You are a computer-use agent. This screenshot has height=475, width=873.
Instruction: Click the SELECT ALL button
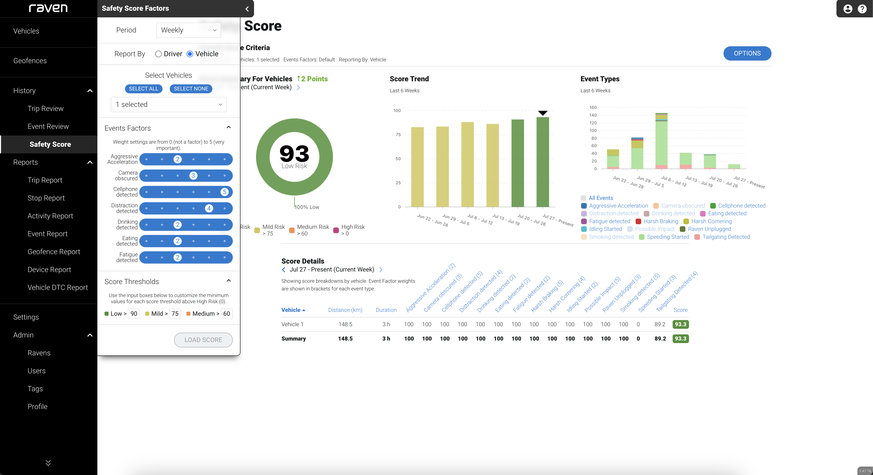143,88
